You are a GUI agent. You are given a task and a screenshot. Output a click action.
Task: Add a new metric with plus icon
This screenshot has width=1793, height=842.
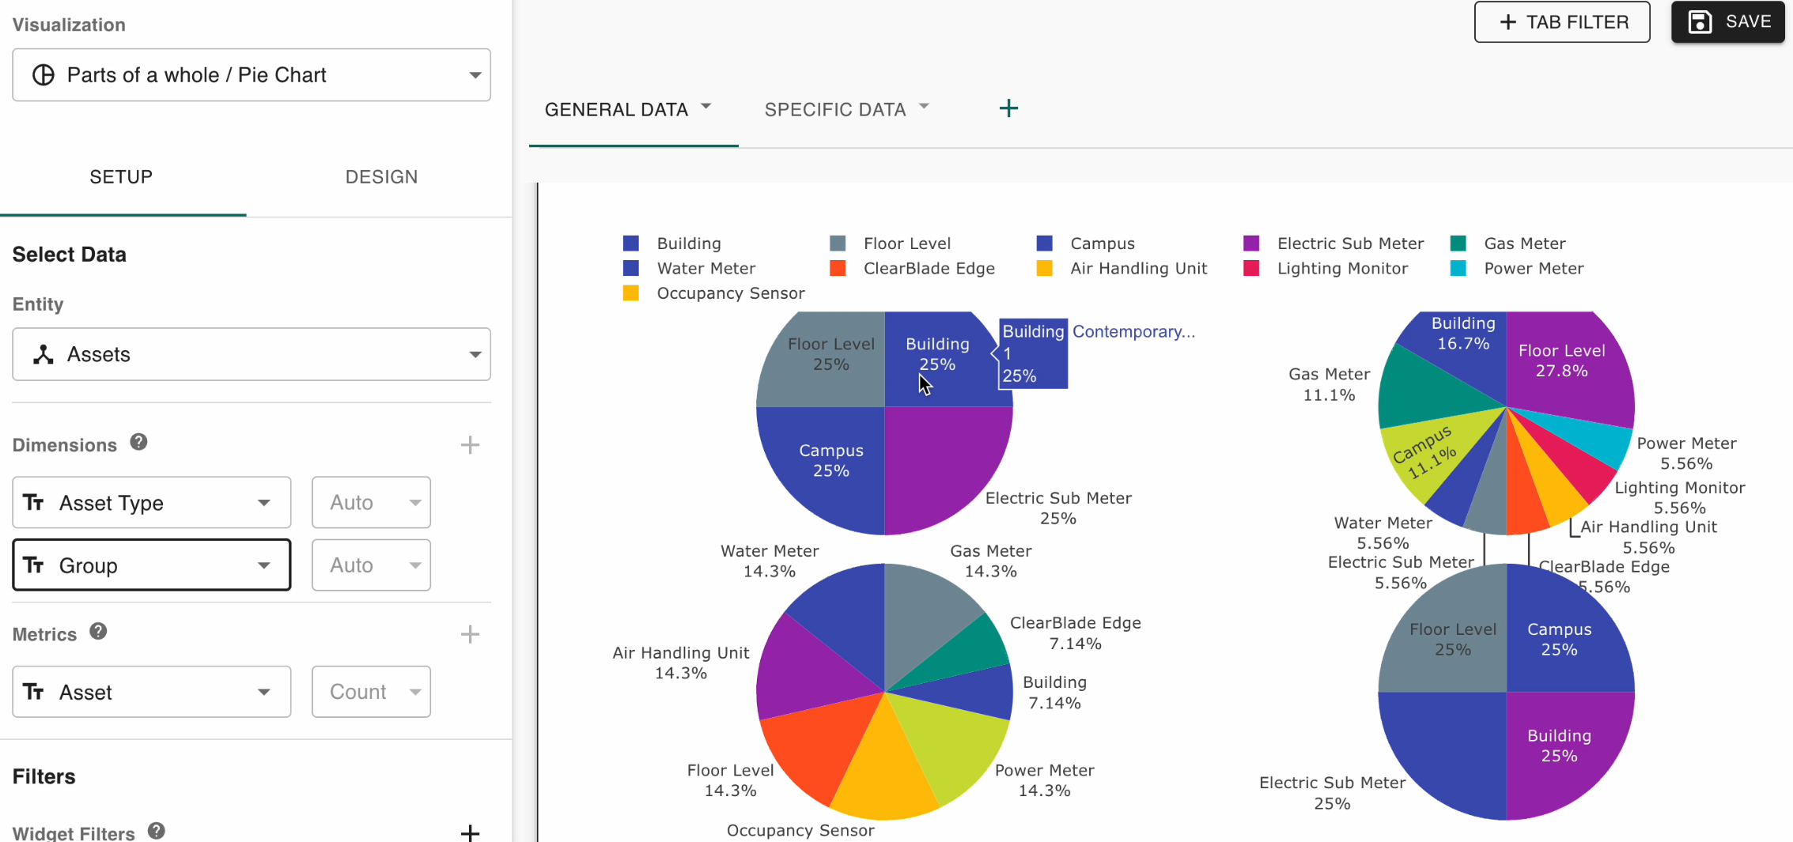[470, 634]
